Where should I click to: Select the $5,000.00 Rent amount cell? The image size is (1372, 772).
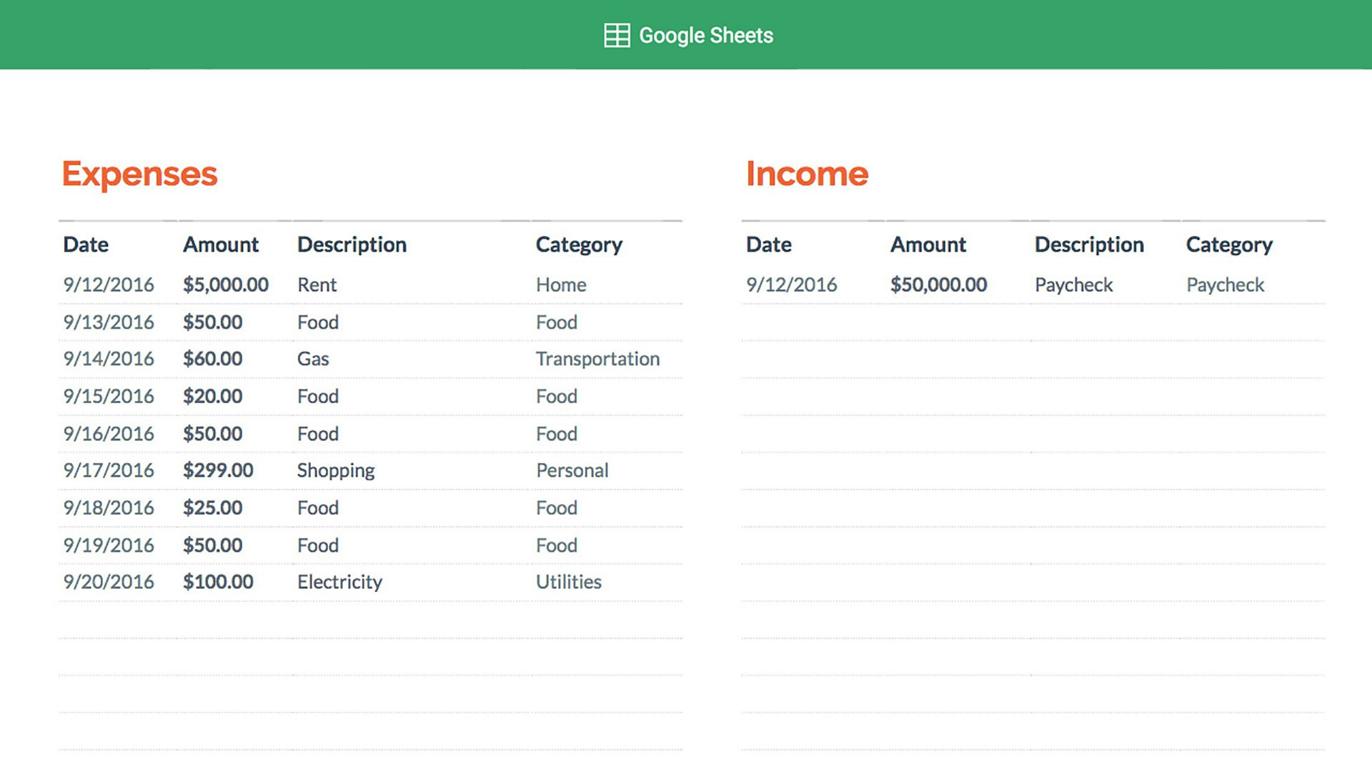[226, 284]
